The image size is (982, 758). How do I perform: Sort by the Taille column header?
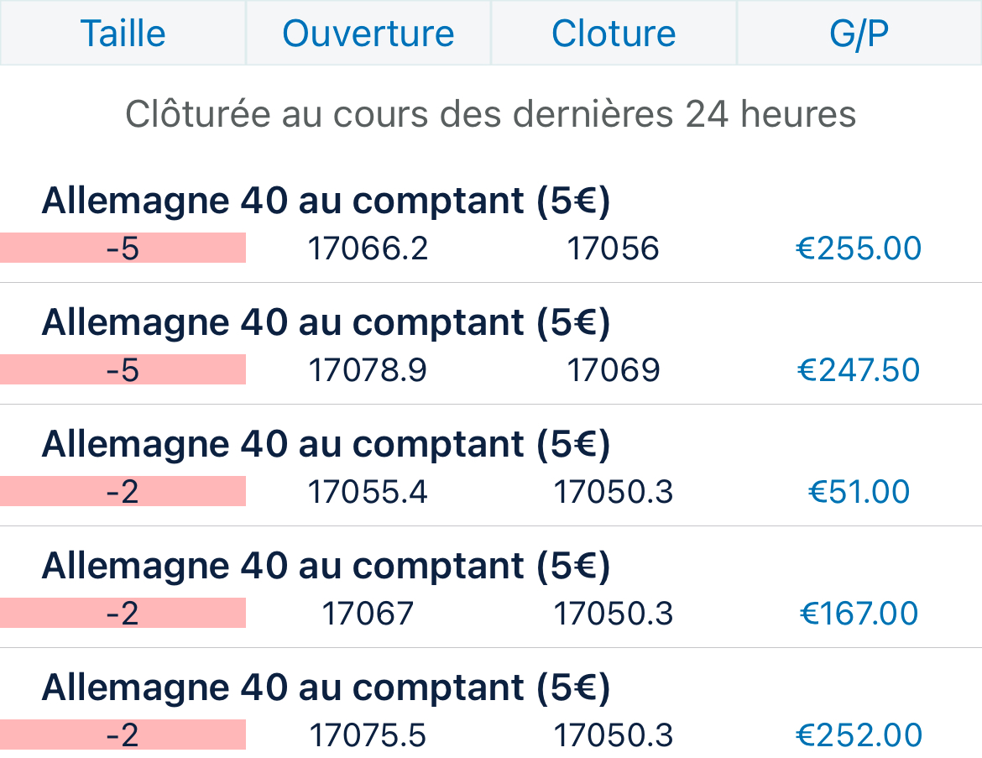pyautogui.click(x=123, y=34)
